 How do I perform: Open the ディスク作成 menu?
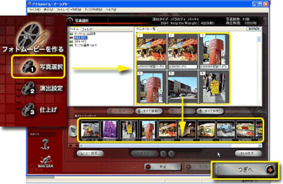pyautogui.click(x=93, y=10)
